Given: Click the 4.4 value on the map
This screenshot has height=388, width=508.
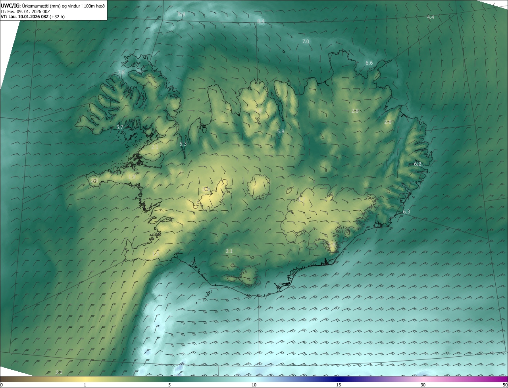Looking at the screenshot, I should tap(430, 17).
